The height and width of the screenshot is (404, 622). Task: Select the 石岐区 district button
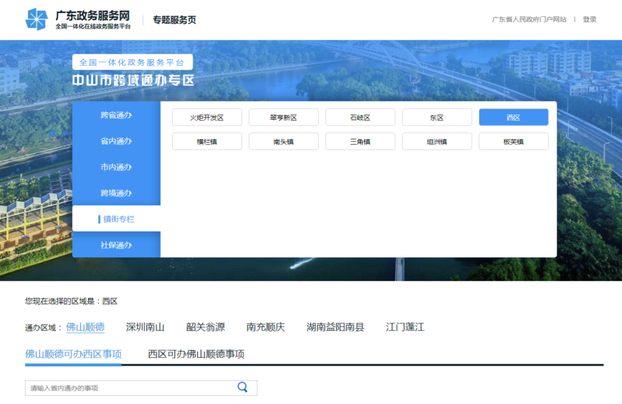[360, 117]
